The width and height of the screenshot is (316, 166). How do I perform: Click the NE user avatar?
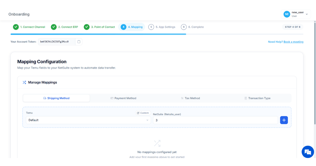coord(287,14)
